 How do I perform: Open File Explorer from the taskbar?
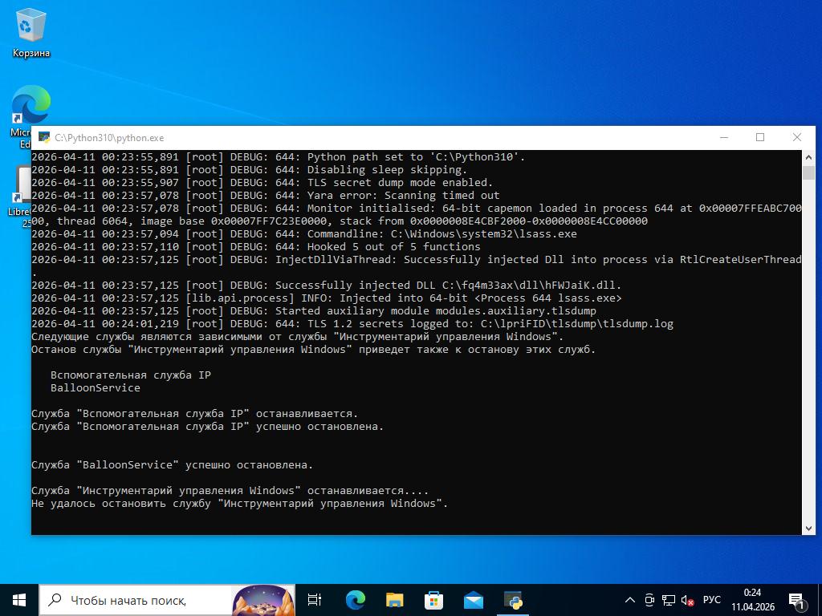point(394,599)
